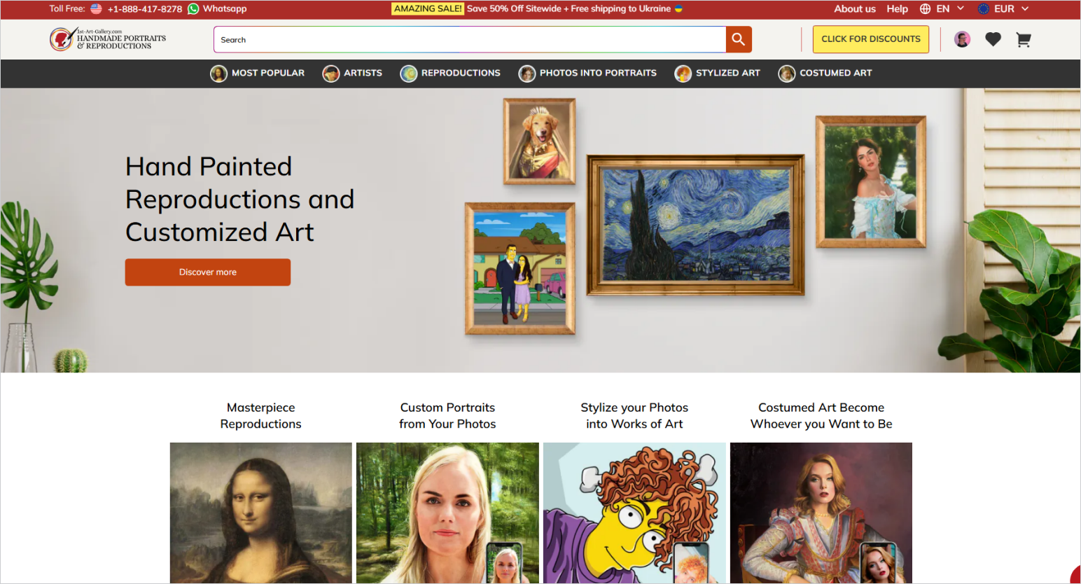
Task: Open the heart wishlist icon
Action: pyautogui.click(x=993, y=40)
